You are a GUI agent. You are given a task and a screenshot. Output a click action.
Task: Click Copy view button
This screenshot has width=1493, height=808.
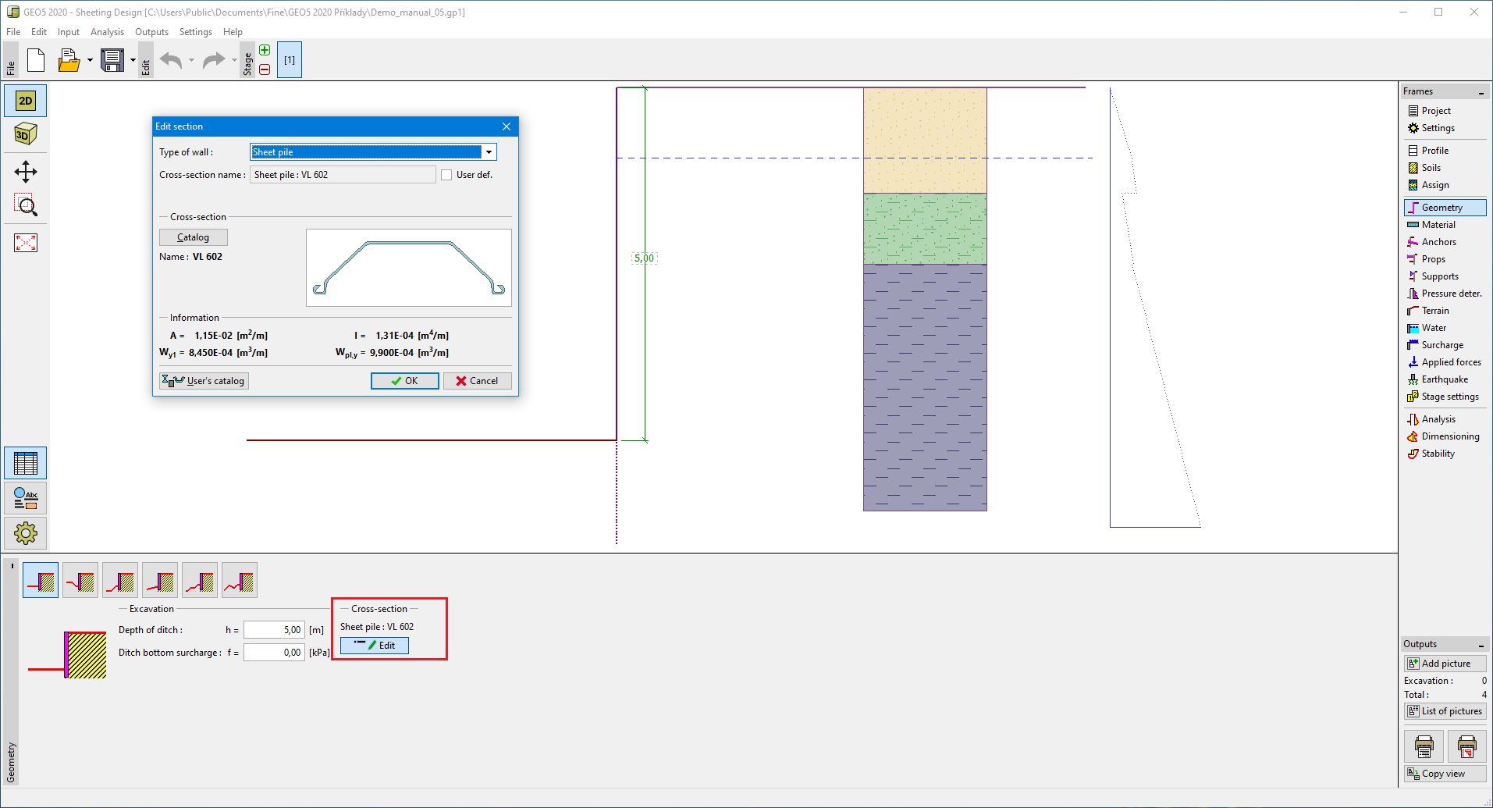[x=1445, y=774]
